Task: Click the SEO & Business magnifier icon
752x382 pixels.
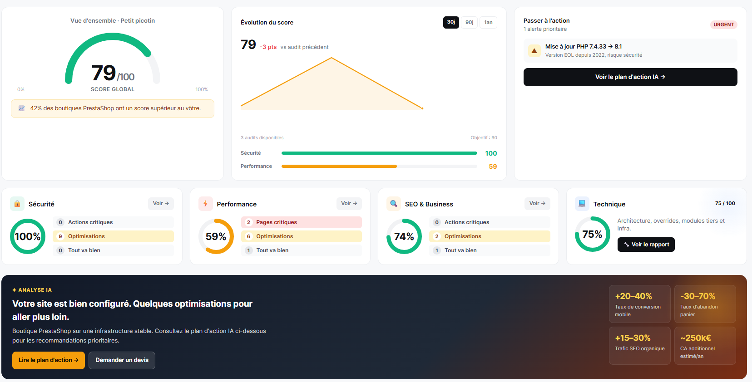Action: click(x=394, y=204)
